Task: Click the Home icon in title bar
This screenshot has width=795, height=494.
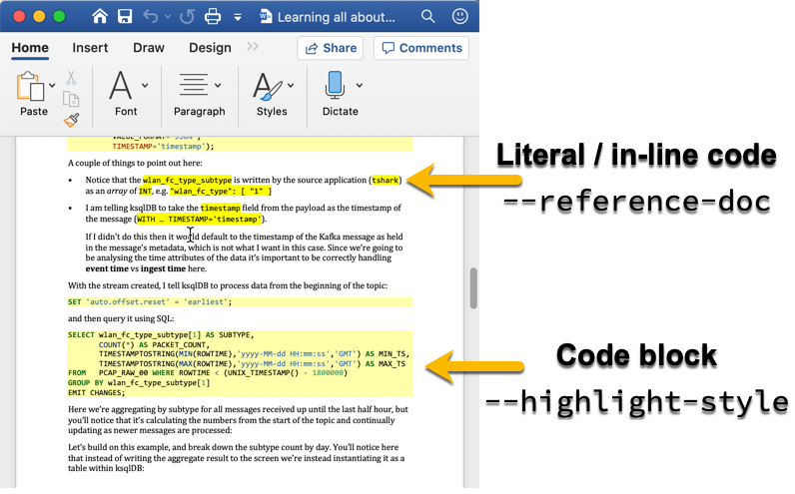Action: coord(100,17)
